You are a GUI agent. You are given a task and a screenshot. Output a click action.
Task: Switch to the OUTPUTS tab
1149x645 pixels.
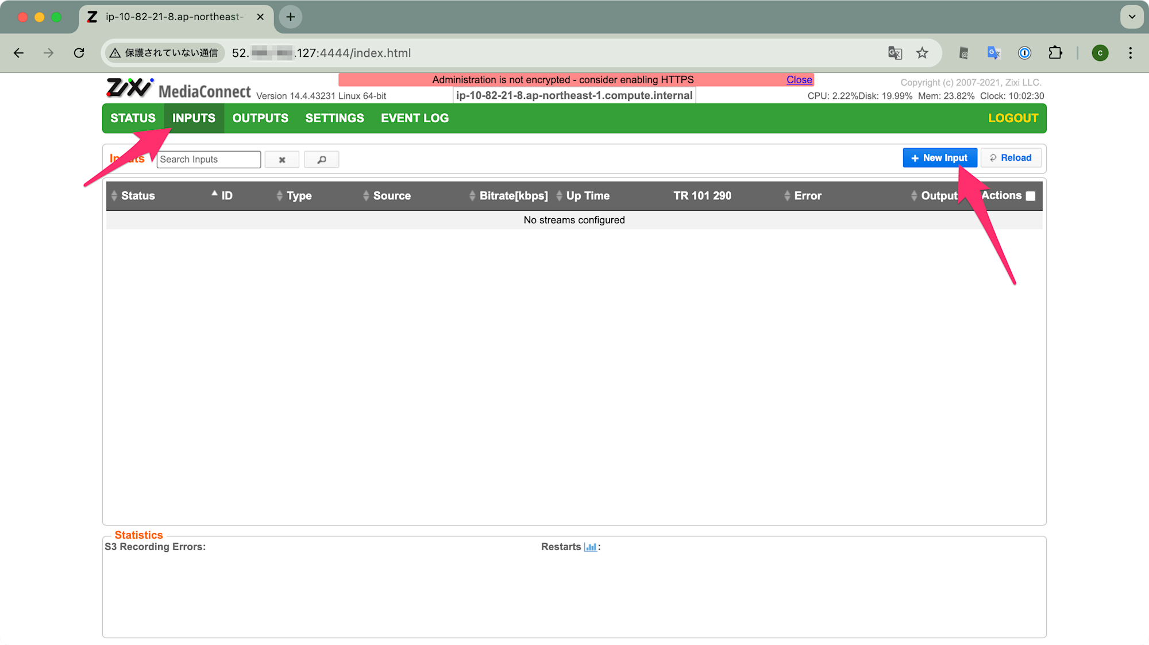point(260,118)
